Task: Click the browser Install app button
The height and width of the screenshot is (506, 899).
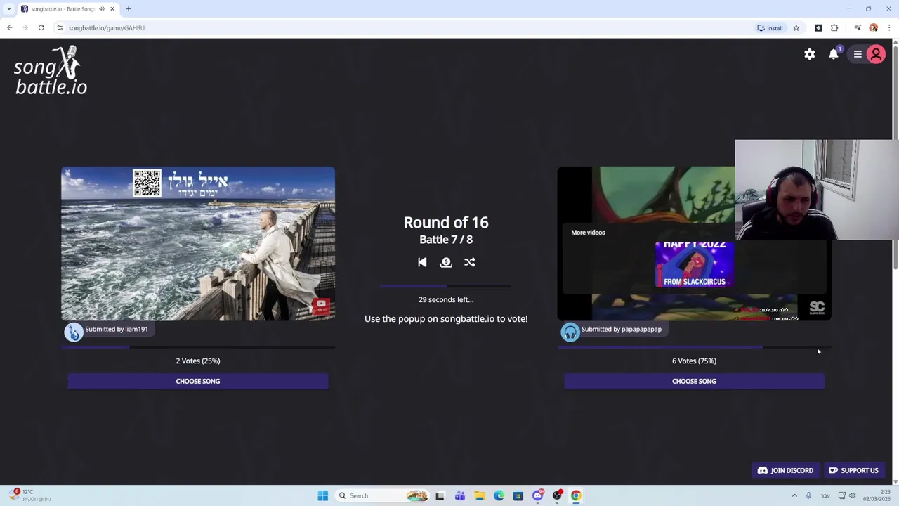Action: click(770, 28)
